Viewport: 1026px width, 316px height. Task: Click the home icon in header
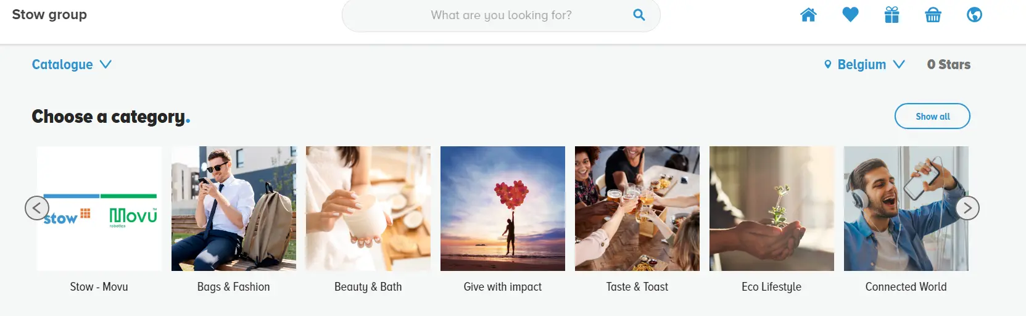(x=808, y=15)
